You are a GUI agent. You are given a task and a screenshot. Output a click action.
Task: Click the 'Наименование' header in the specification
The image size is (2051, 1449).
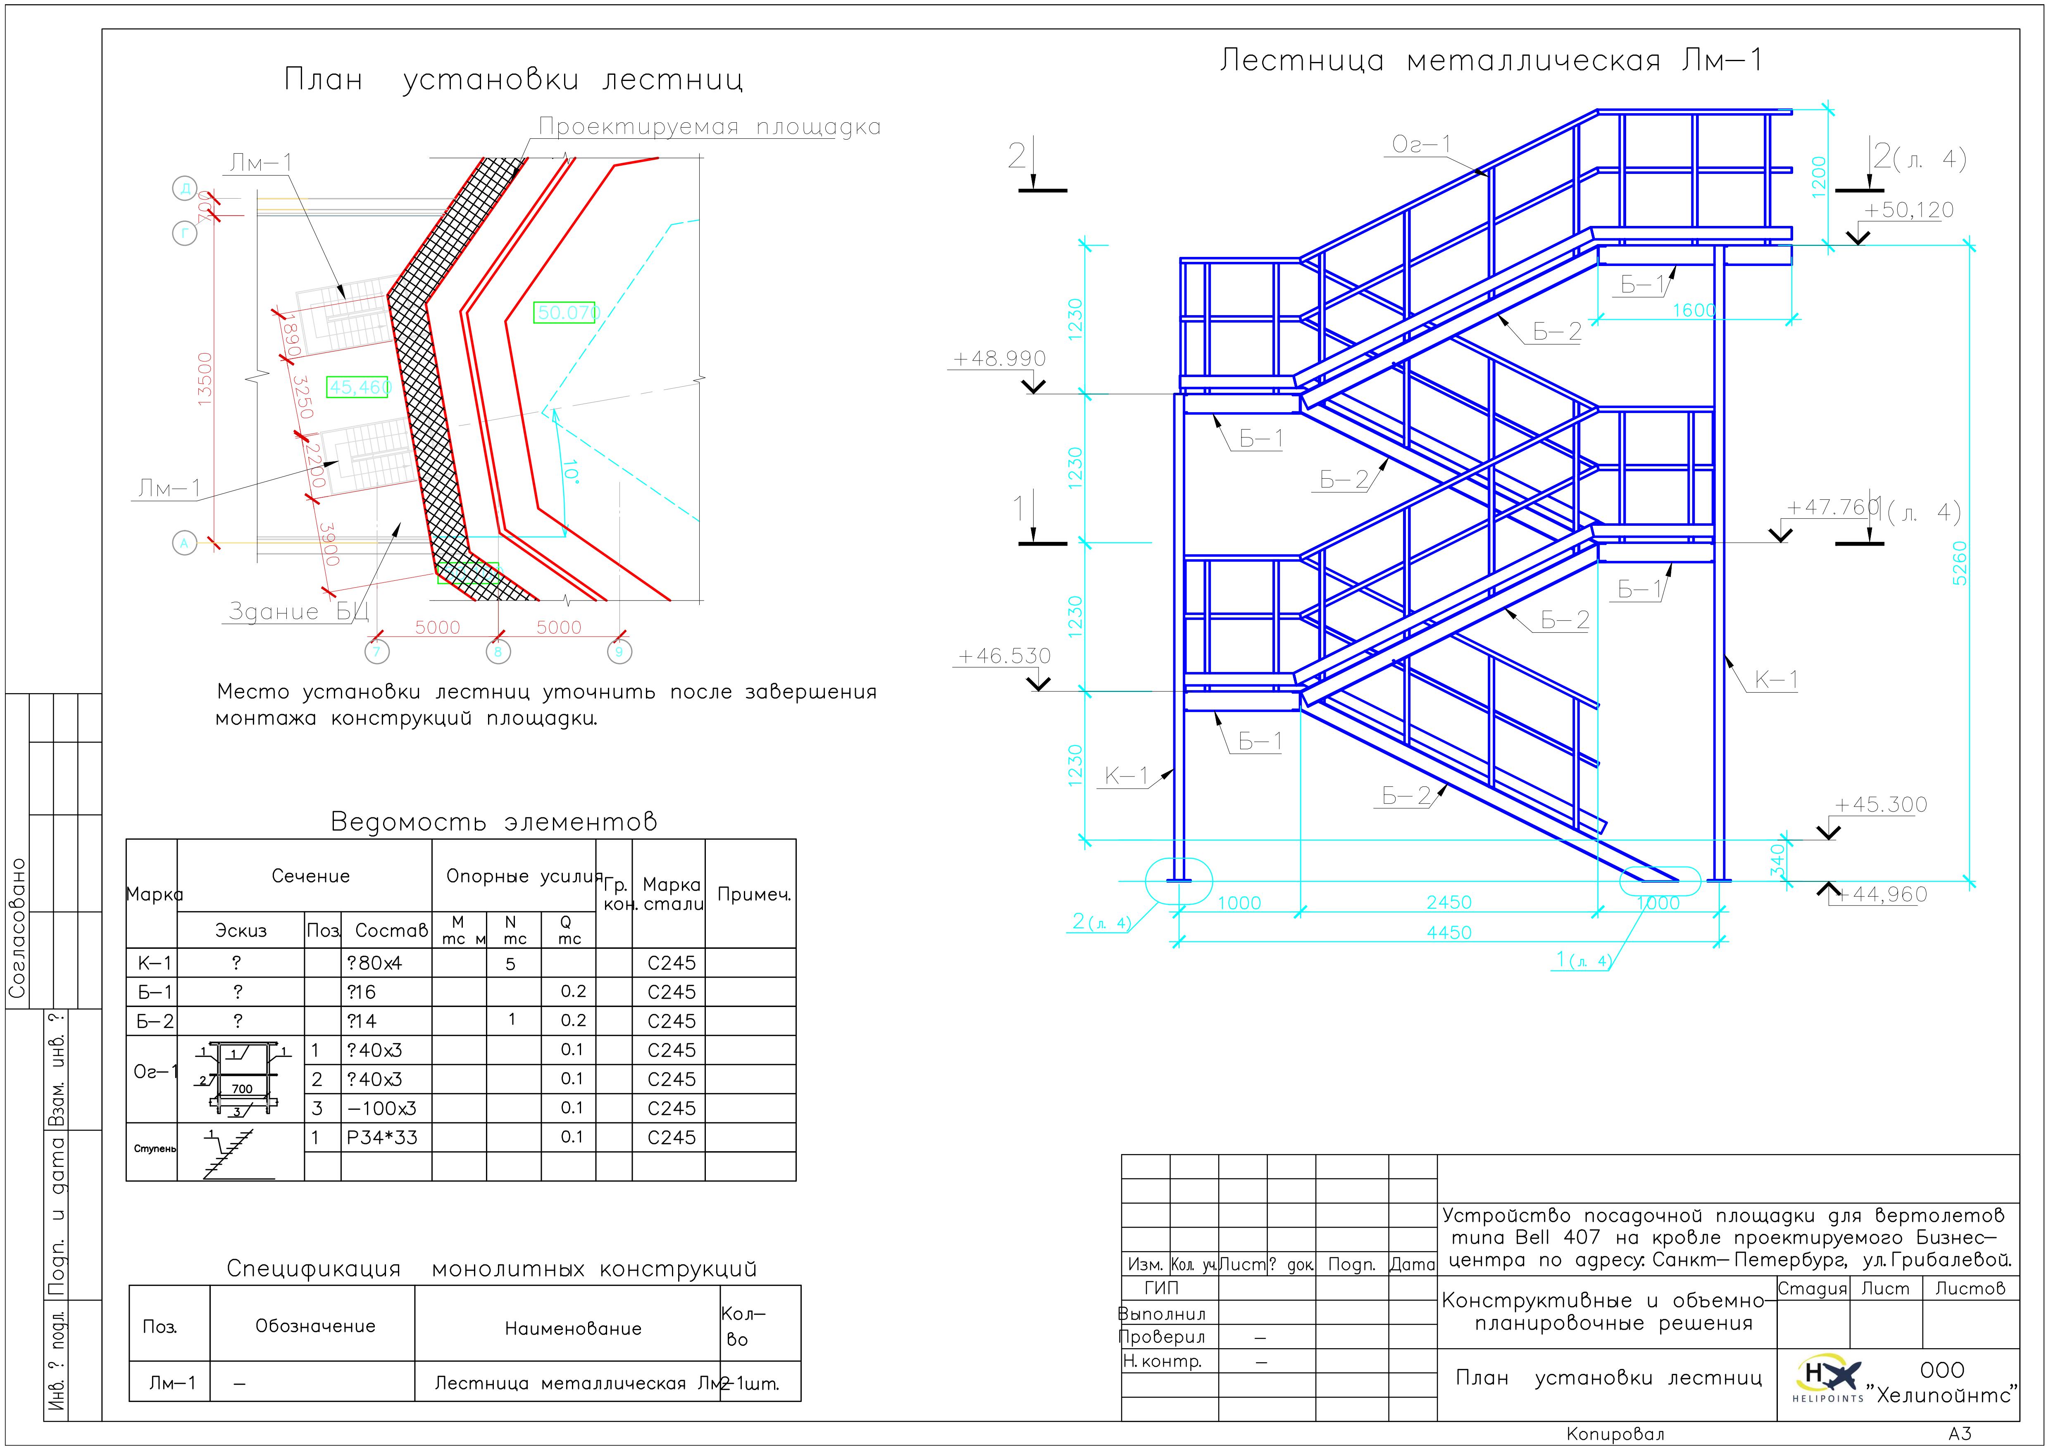click(573, 1328)
